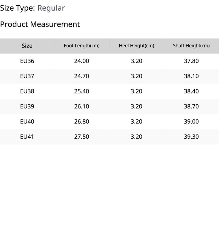This screenshot has height=231, width=219.
Task: Select the EU39 size row label
Action: pyautogui.click(x=27, y=106)
